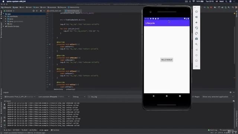
Task: Tap the phone's on-screen home navigation button
Action: point(167,96)
